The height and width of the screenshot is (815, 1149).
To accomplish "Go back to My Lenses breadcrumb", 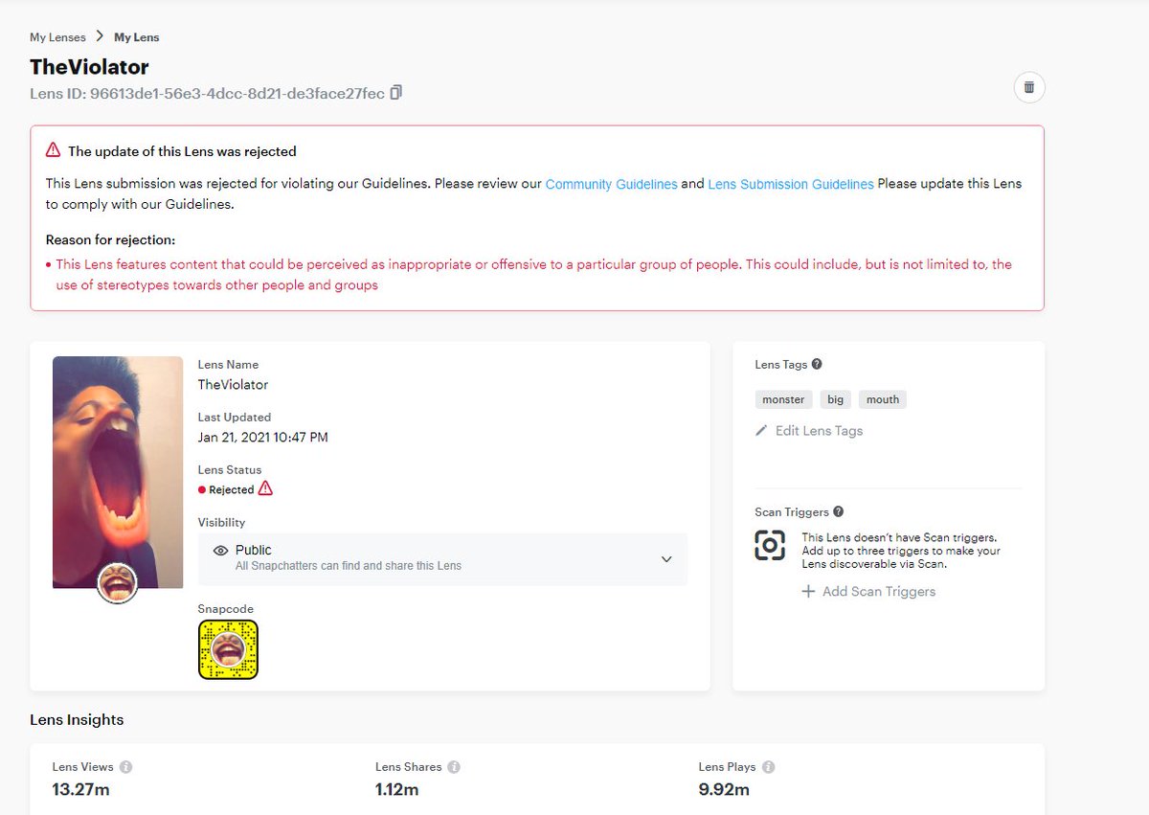I will (57, 37).
